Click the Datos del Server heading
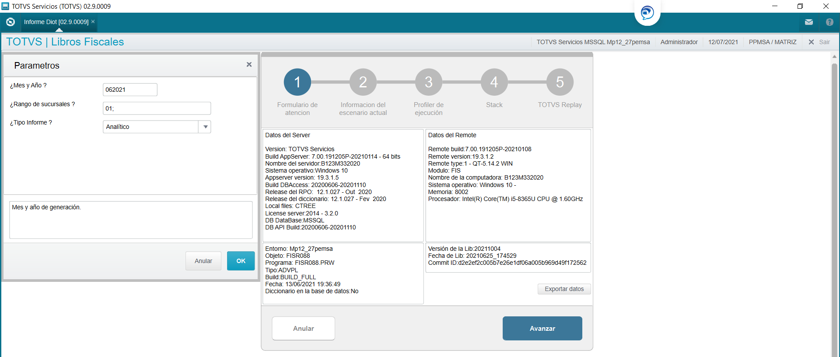 click(x=287, y=135)
